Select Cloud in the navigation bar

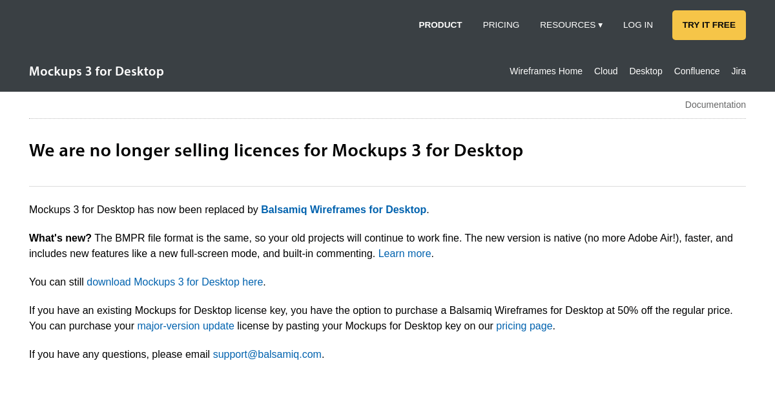605,71
